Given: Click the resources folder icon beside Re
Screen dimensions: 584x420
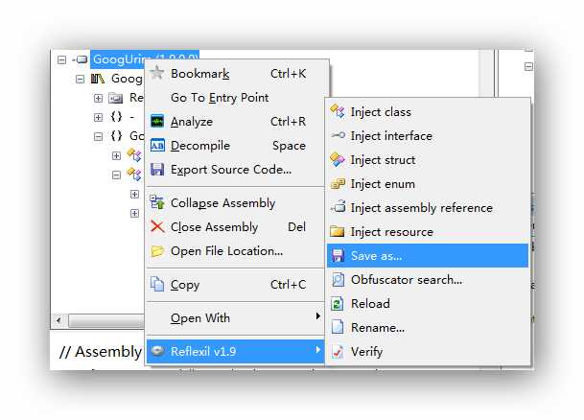Looking at the screenshot, I should (115, 98).
